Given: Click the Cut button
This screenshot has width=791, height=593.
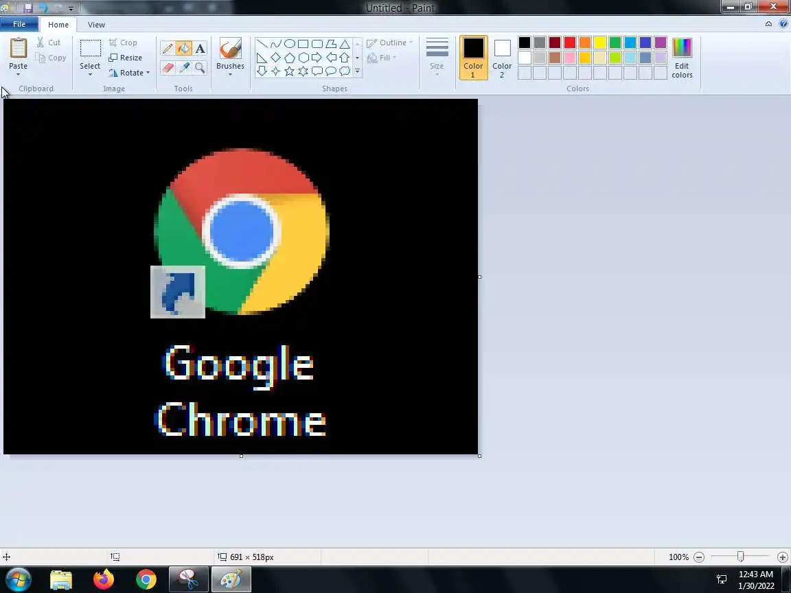Looking at the screenshot, I should coord(49,43).
